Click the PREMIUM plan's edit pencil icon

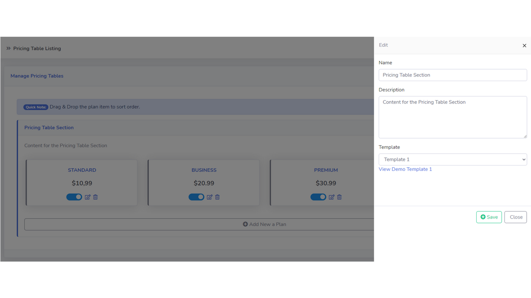point(331,197)
